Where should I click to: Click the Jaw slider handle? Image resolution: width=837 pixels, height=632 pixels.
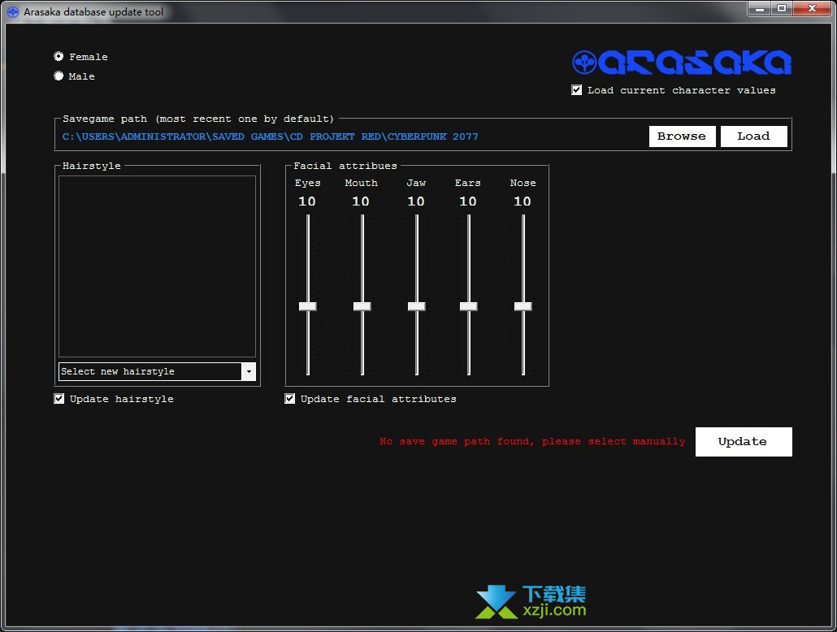[416, 306]
